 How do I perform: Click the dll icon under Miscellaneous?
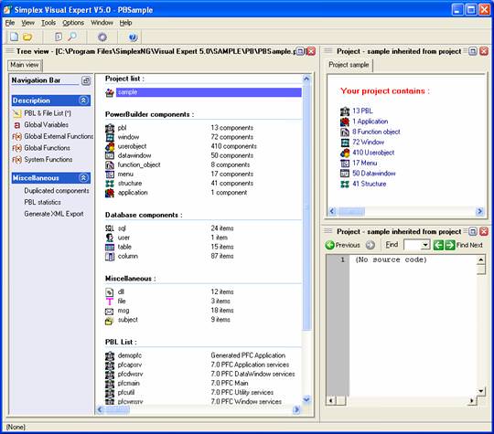tap(110, 292)
